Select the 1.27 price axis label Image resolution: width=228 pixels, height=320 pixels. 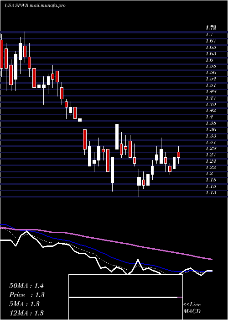[211, 155]
